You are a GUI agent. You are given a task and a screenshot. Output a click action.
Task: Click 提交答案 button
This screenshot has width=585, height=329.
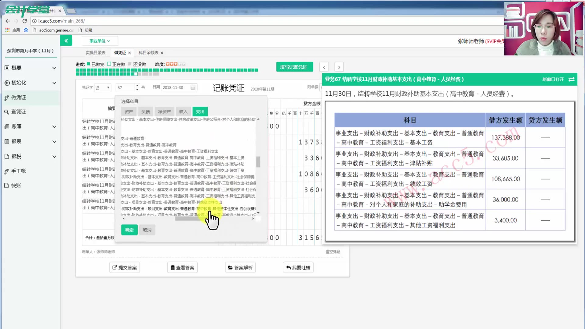(x=125, y=267)
